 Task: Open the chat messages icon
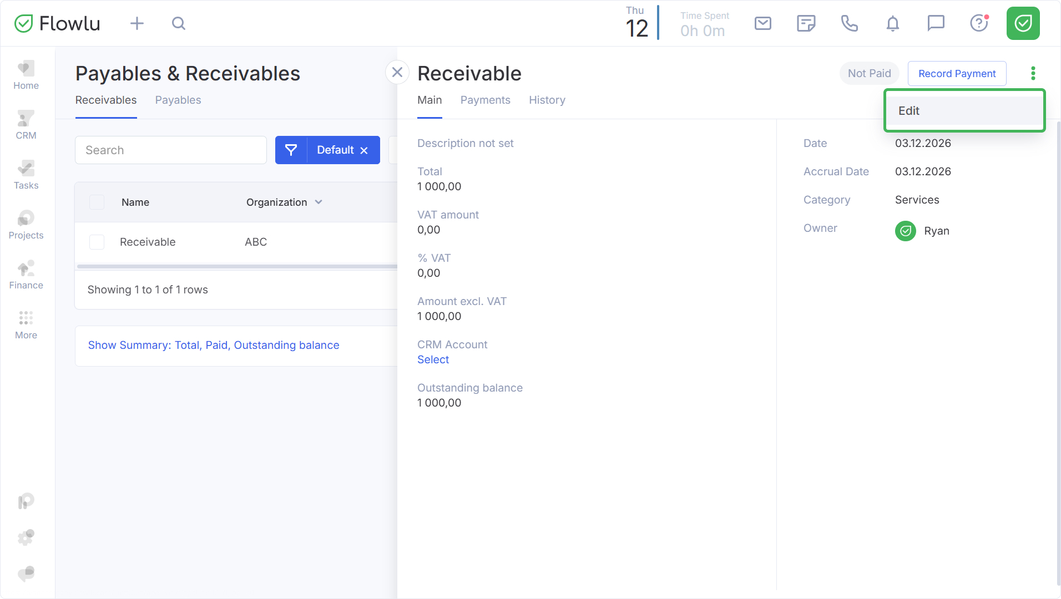pos(936,23)
